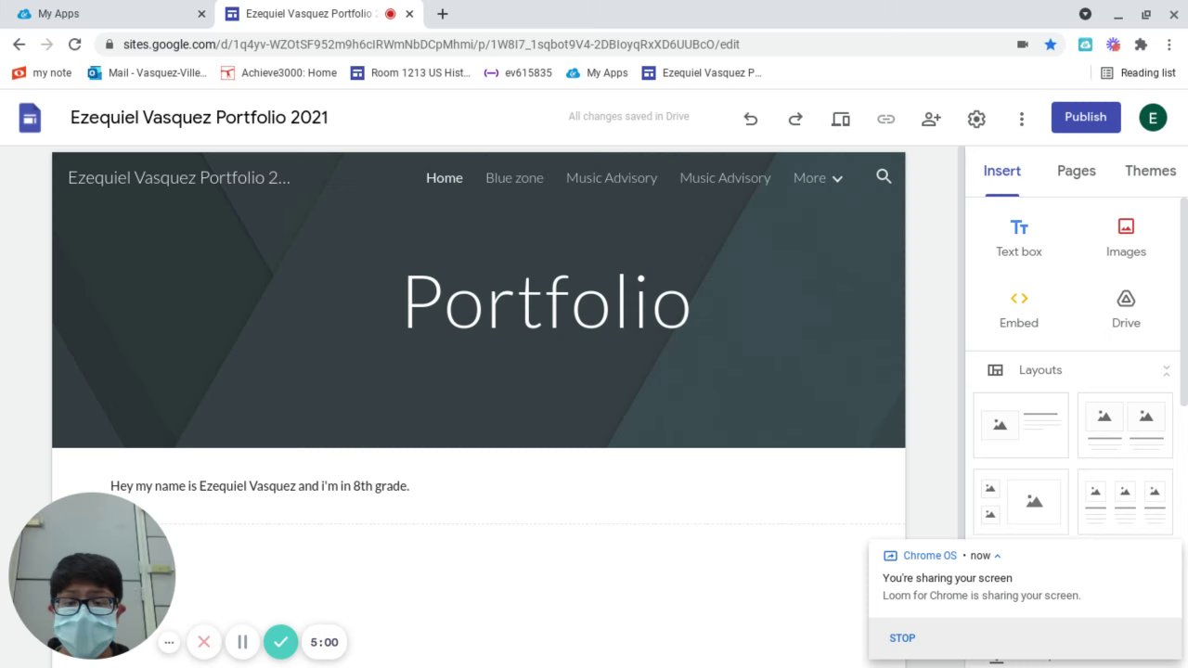Screen dimensions: 1188x668
Task: Open the Blue zone page link
Action: (514, 178)
